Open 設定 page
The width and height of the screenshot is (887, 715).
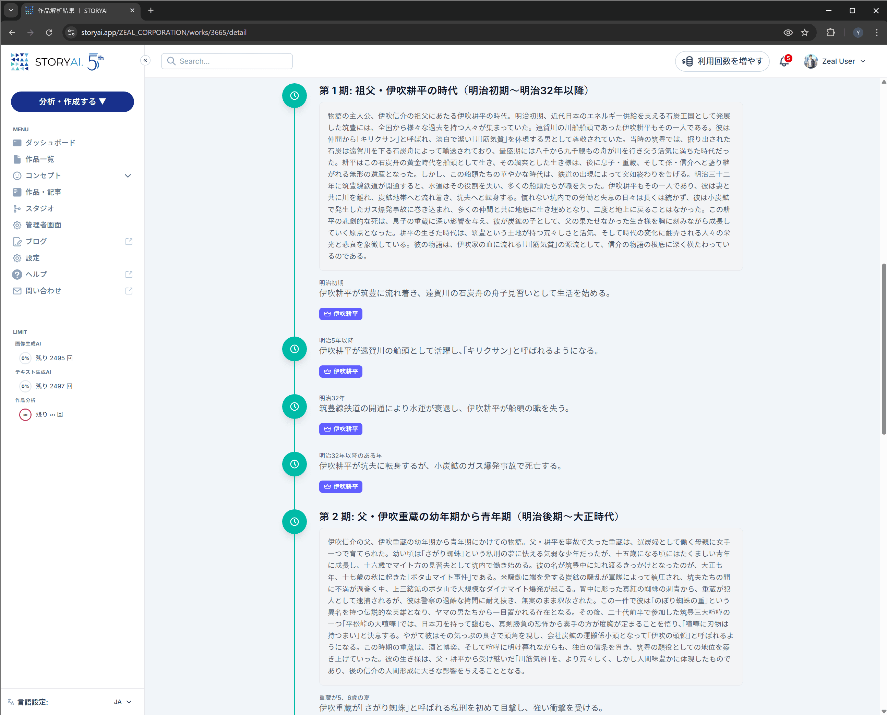tap(33, 258)
